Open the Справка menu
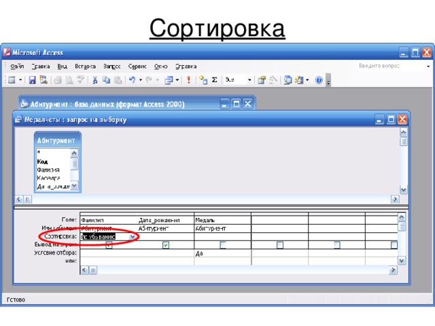This screenshot has width=435, height=326. [x=186, y=67]
